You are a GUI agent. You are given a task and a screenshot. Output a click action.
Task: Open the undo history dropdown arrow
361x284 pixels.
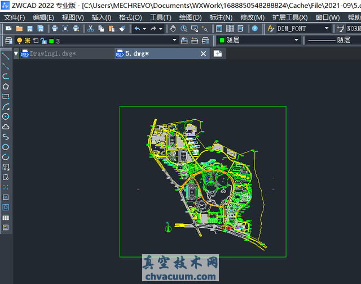[x=144, y=28]
